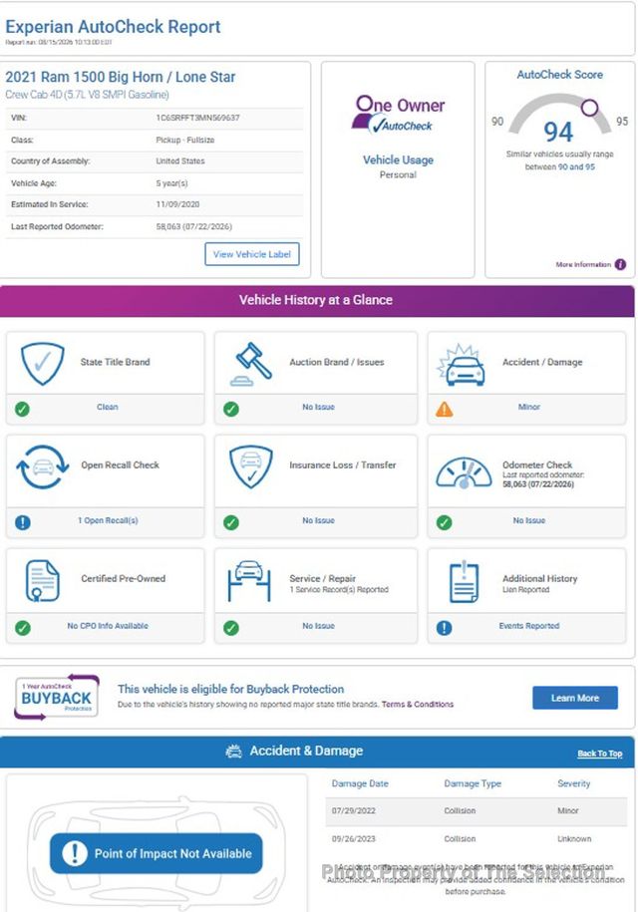Click the Severity column header
This screenshot has height=912, width=638.
coord(573,783)
